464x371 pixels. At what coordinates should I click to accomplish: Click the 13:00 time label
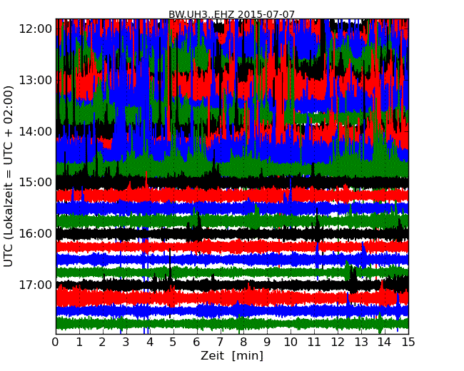click(x=36, y=80)
